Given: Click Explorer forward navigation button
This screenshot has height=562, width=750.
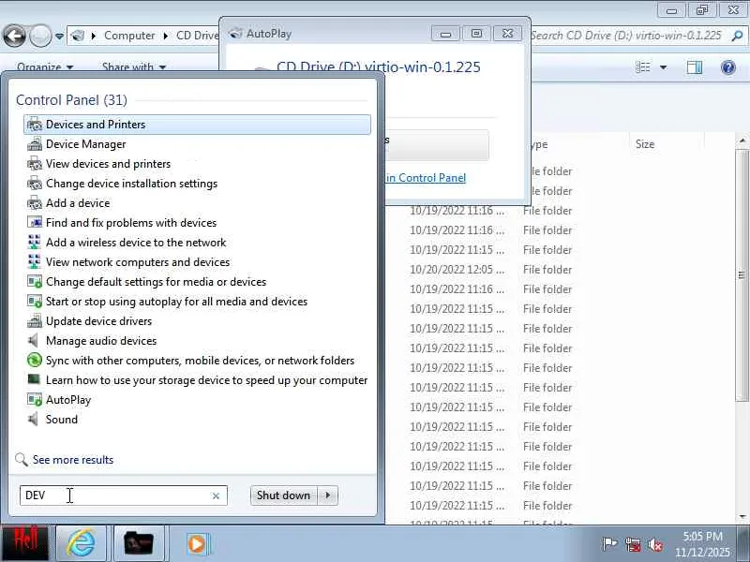Looking at the screenshot, I should [40, 36].
